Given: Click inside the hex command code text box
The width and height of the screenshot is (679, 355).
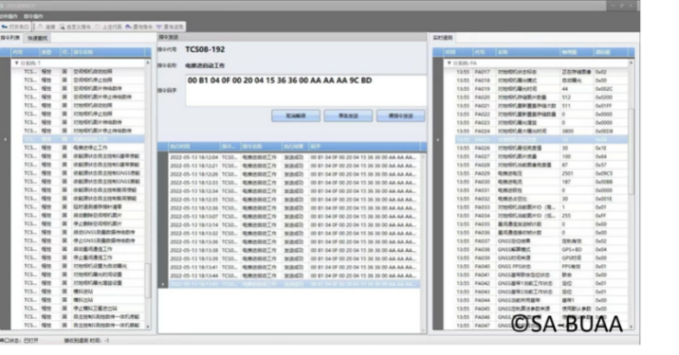Looking at the screenshot, I should pos(306,91).
